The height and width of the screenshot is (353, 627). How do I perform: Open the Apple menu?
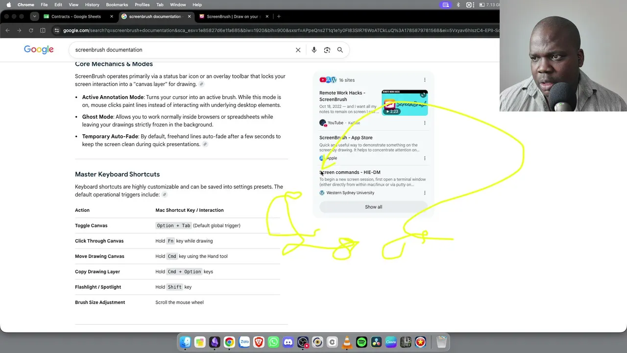pyautogui.click(x=8, y=5)
